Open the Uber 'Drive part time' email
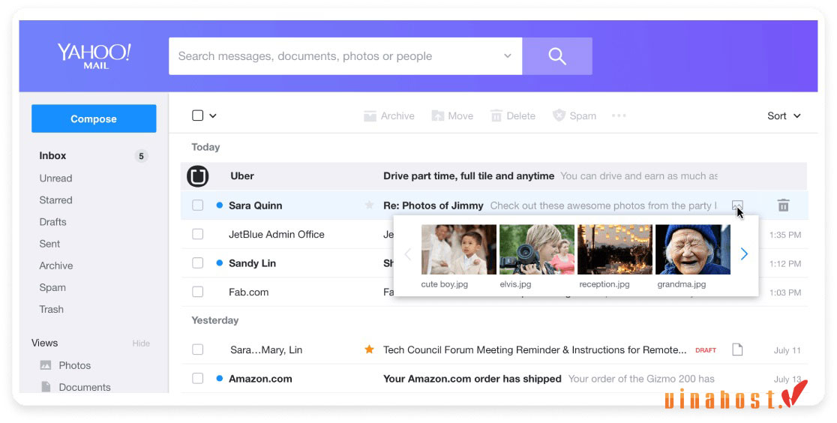Screen dimensions: 837x423 point(469,176)
